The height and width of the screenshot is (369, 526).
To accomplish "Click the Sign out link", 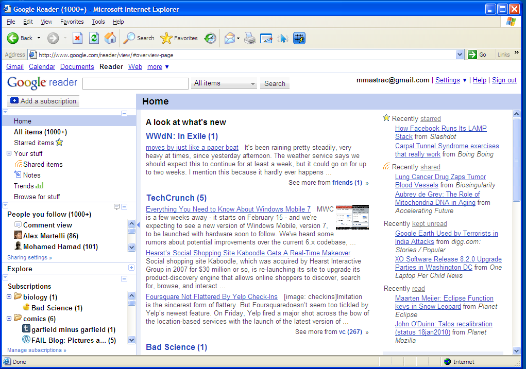I will [504, 80].
